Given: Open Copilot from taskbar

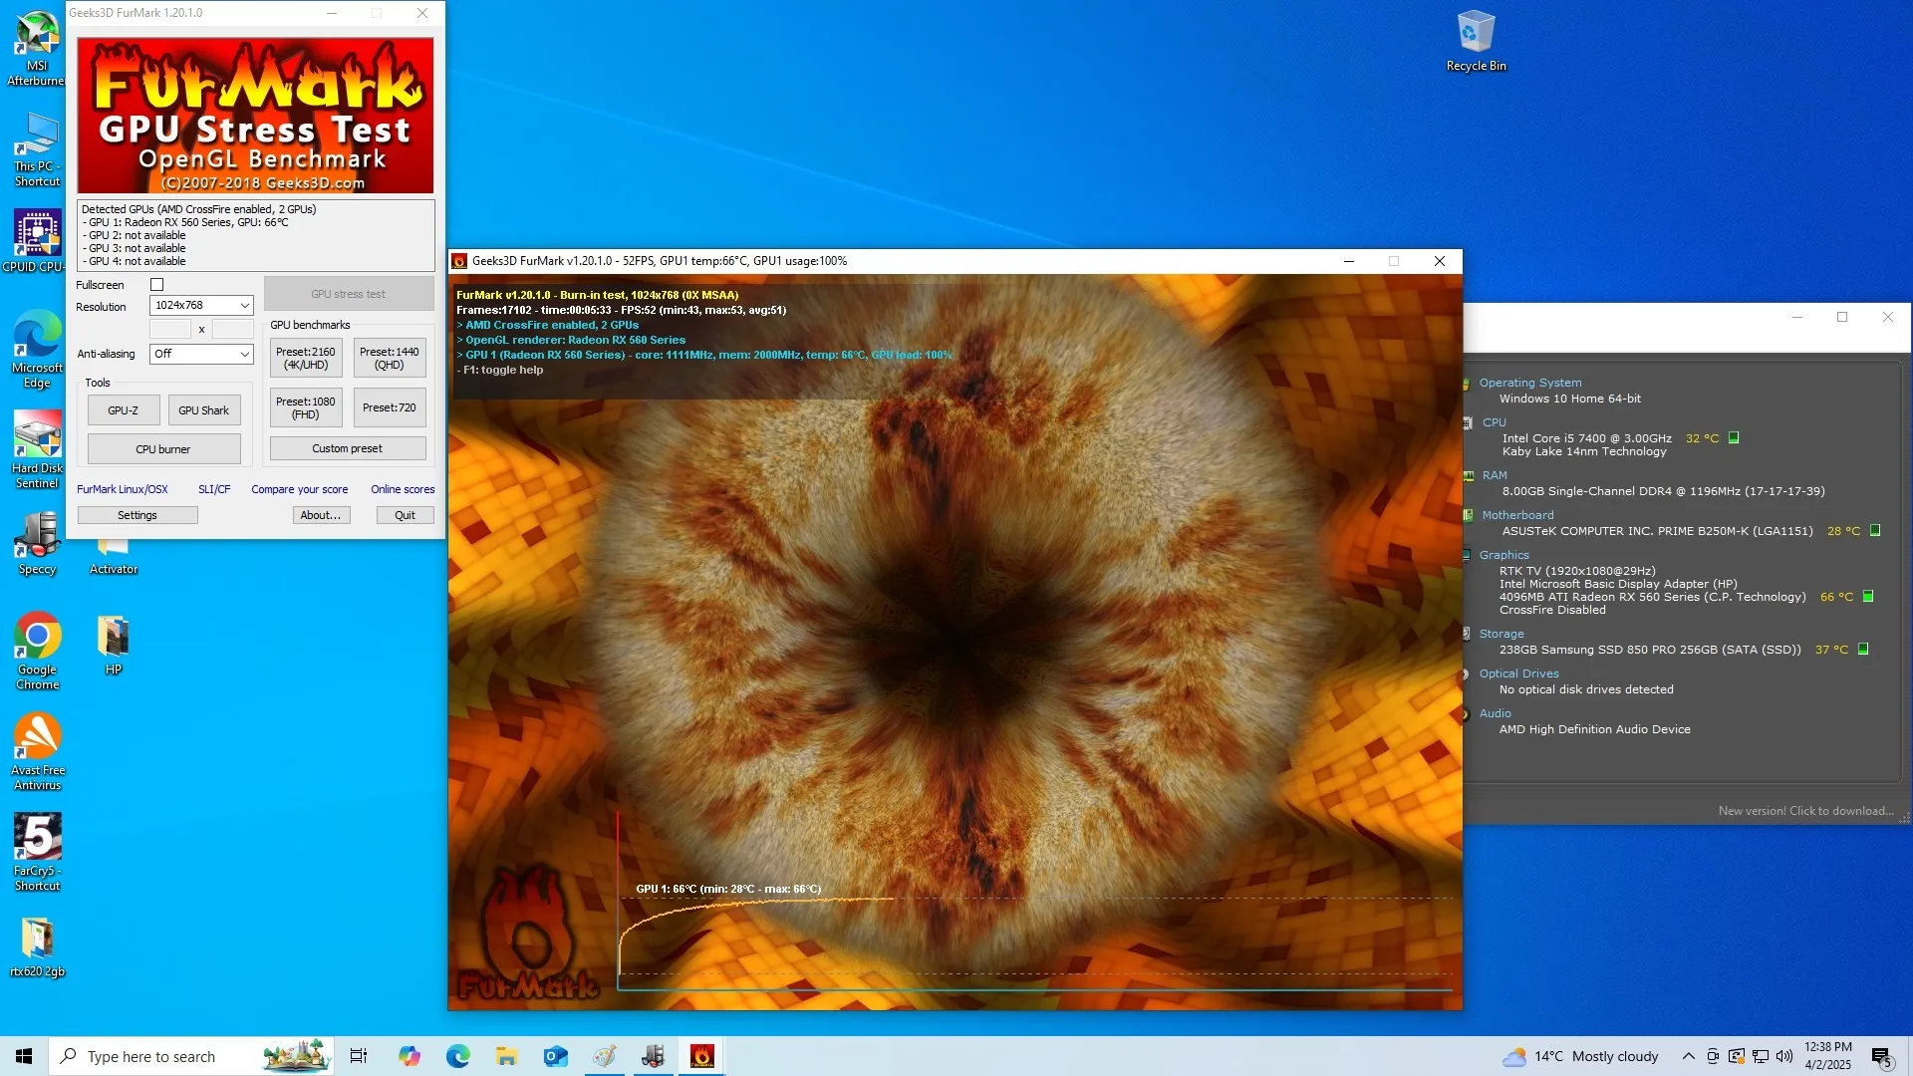Looking at the screenshot, I should pyautogui.click(x=409, y=1056).
